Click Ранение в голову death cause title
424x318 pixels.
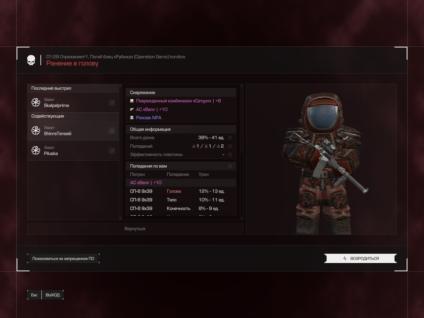point(72,63)
